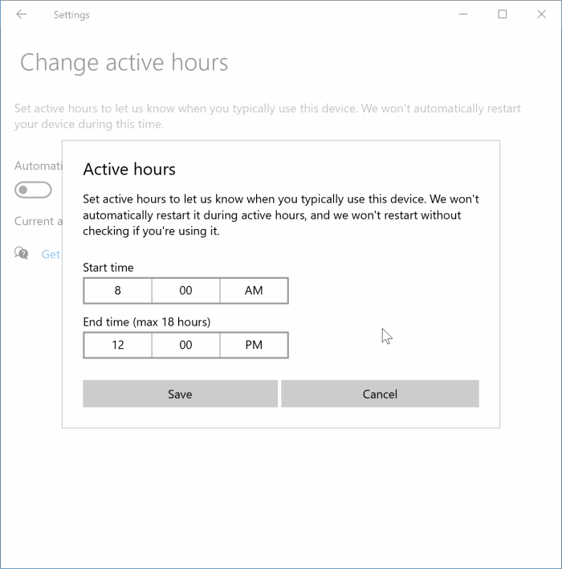Open the end time minutes picker
Image resolution: width=562 pixels, height=569 pixels.
[x=185, y=345]
